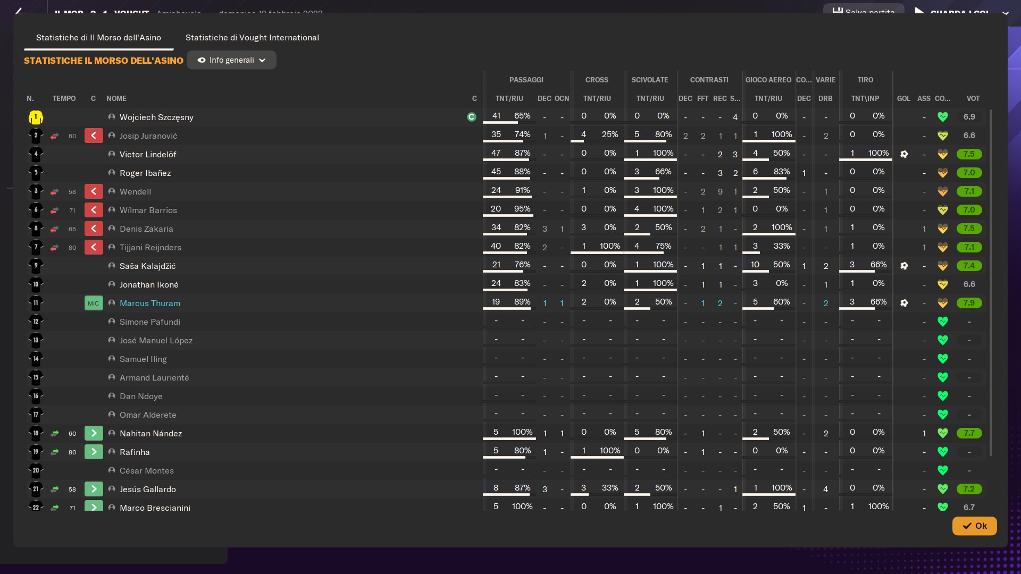This screenshot has height=574, width=1021.
Task: Sort table by VOT column header
Action: click(973, 98)
